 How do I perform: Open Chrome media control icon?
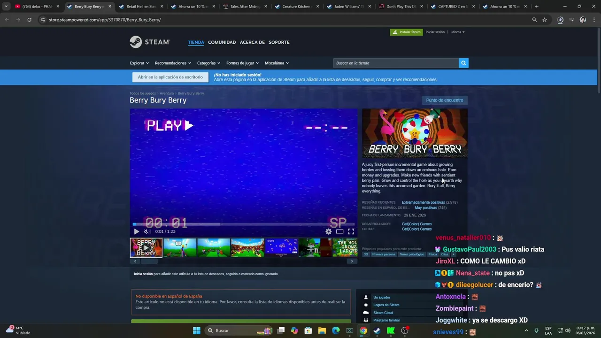(x=571, y=20)
